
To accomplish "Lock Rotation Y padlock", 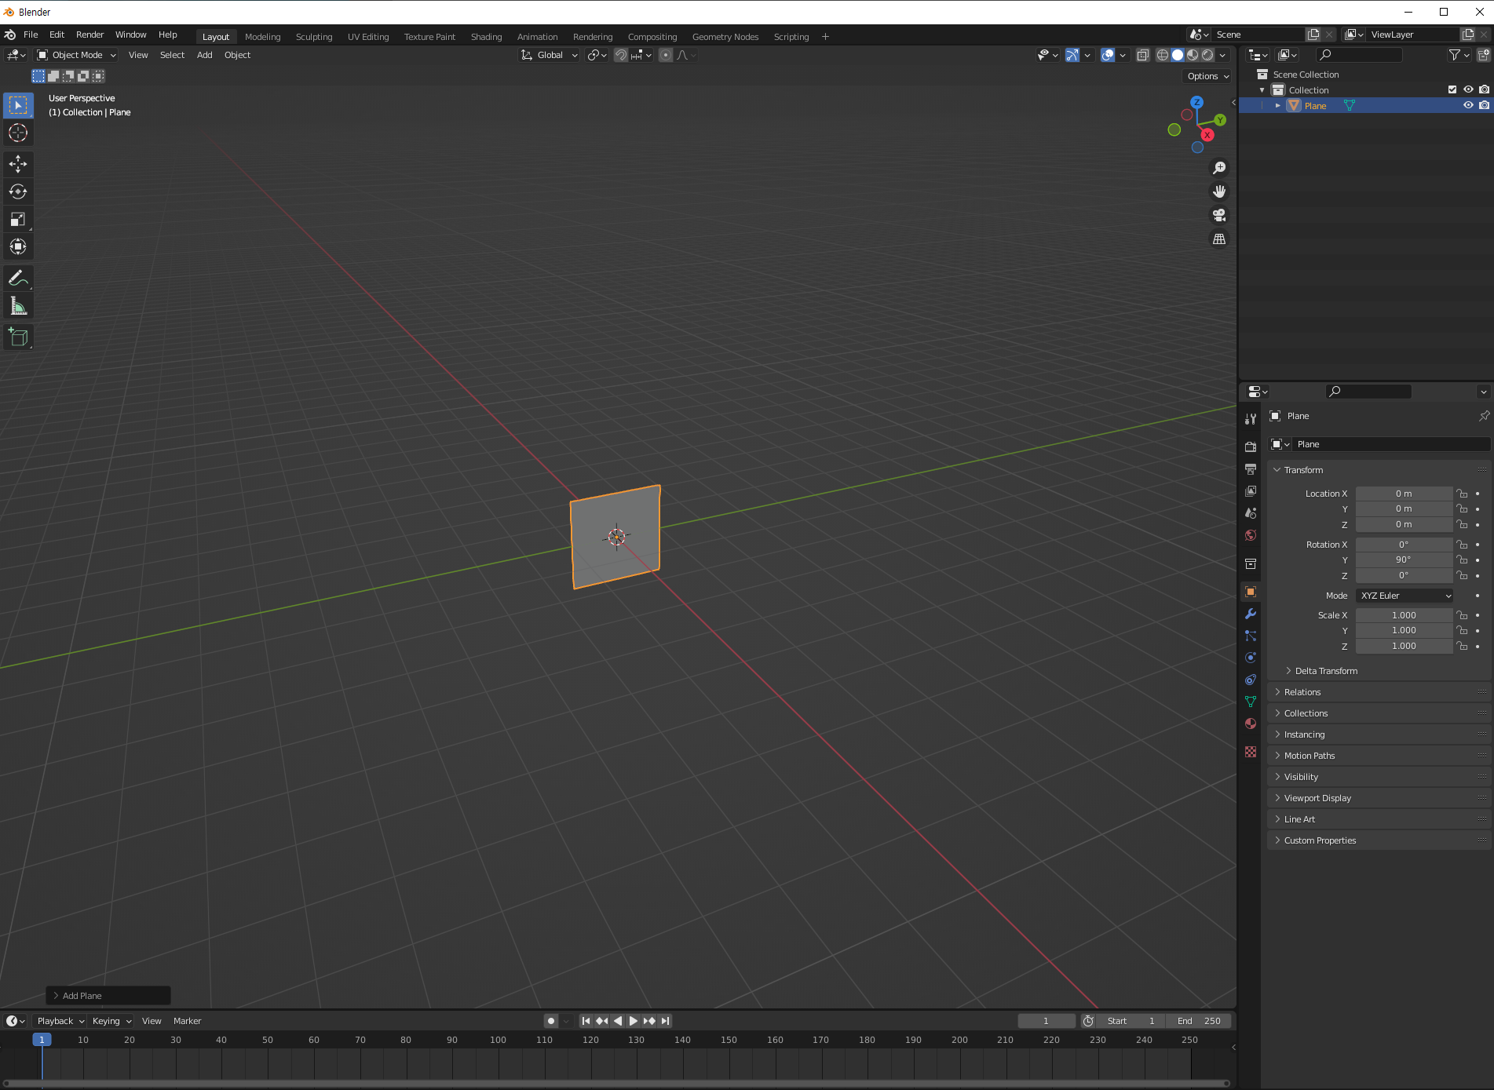I will coord(1462,560).
